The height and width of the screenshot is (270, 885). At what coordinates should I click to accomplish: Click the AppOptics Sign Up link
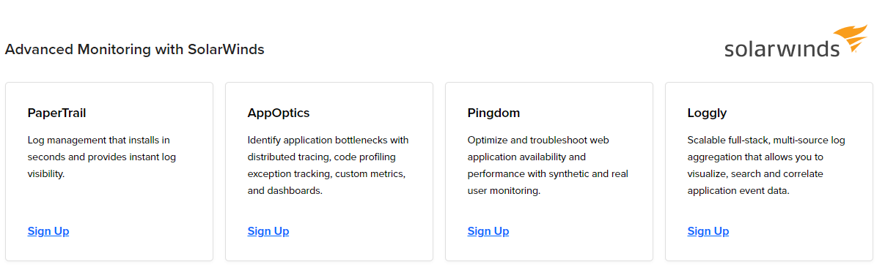pyautogui.click(x=268, y=231)
